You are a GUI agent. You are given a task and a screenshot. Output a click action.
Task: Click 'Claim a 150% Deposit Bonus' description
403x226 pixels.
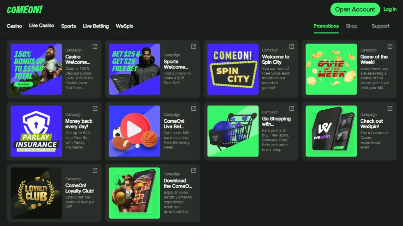pyautogui.click(x=79, y=78)
